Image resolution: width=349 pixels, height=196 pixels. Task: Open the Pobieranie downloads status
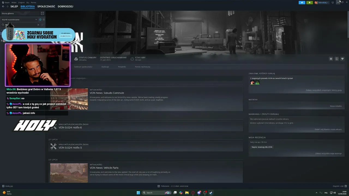173,186
